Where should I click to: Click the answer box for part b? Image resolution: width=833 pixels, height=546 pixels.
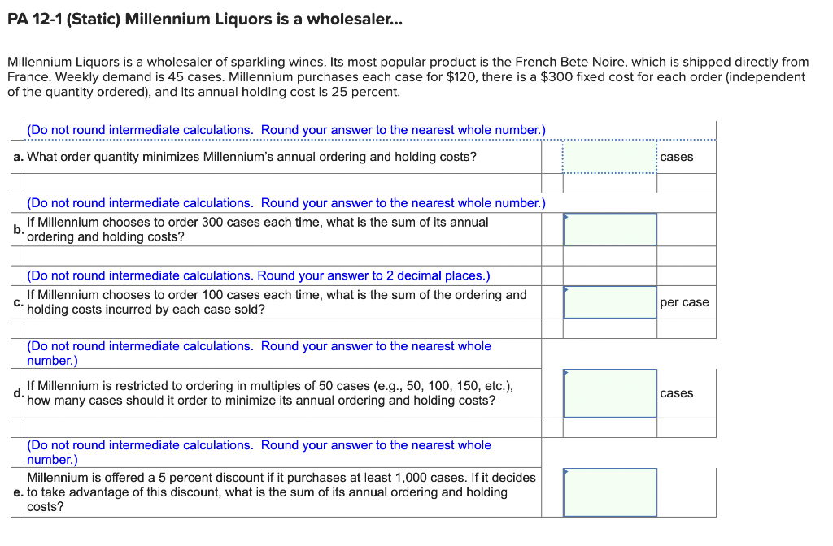coord(608,229)
